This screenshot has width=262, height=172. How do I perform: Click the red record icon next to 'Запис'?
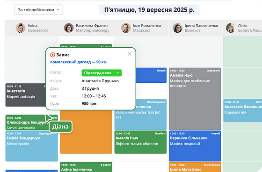(52, 55)
